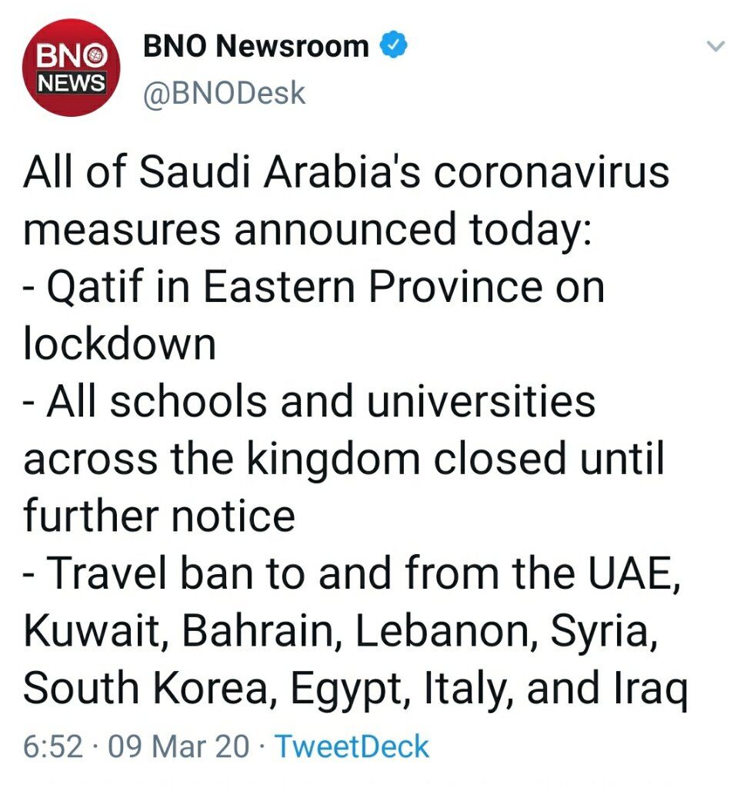Open the BNO News profile avatar
Image resolution: width=747 pixels, height=787 pixels.
click(71, 68)
